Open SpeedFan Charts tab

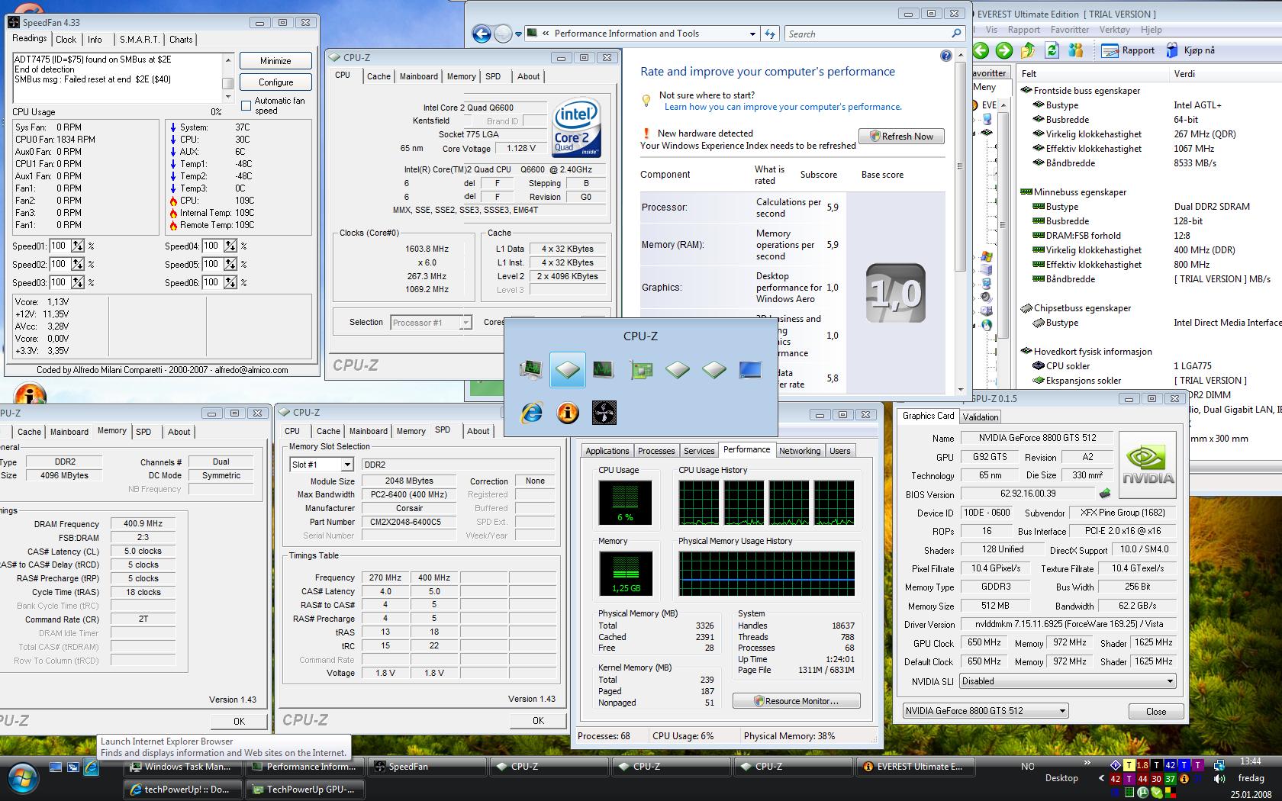pos(181,40)
